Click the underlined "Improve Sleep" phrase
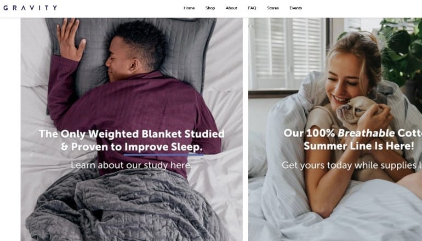This screenshot has width=422, height=241. click(163, 147)
